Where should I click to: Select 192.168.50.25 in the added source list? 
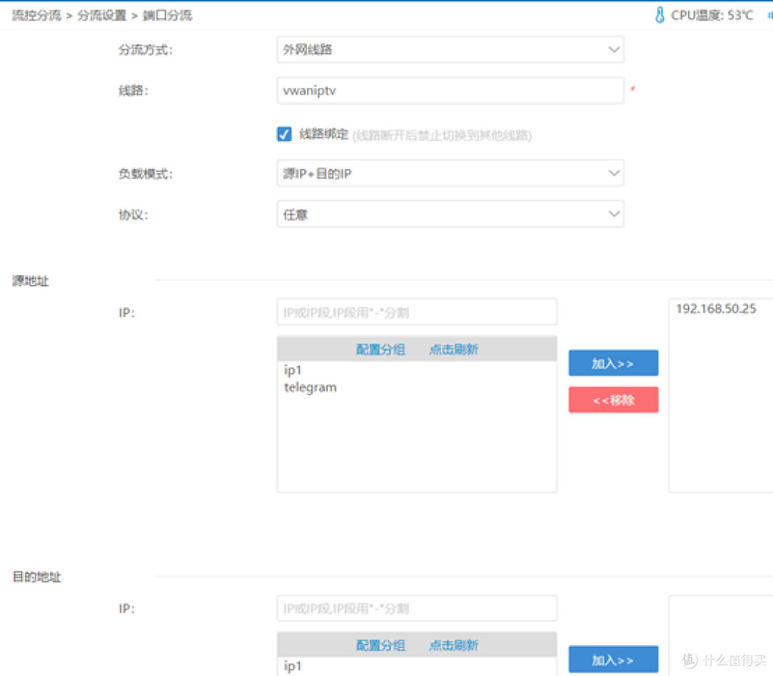716,309
